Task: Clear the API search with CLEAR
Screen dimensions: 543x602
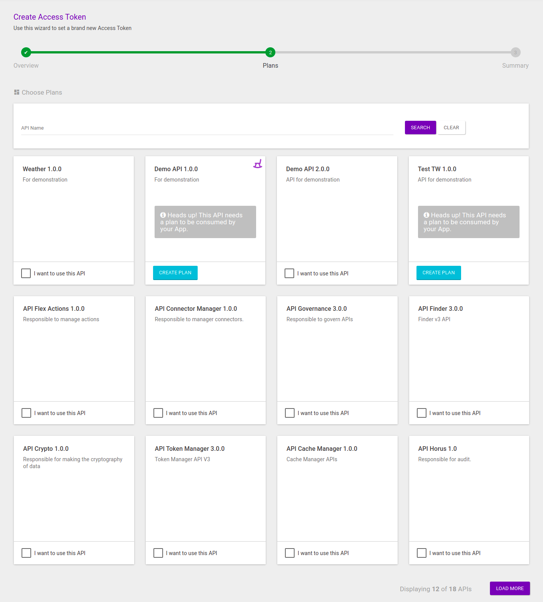Action: pyautogui.click(x=451, y=127)
